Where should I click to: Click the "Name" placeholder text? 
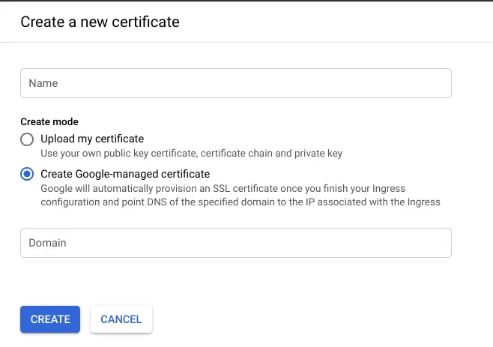pyautogui.click(x=43, y=83)
